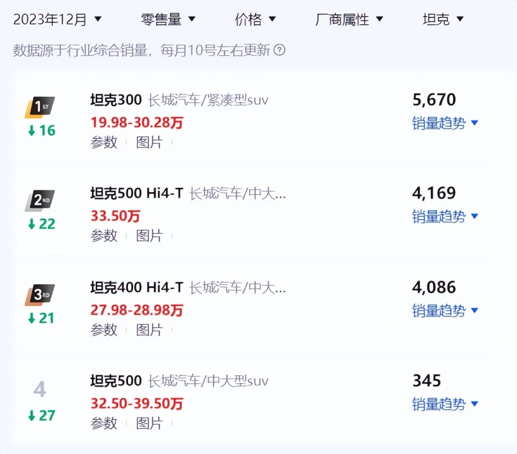The image size is (517, 454).
Task: Click the down-16 rank change indicator
Action: [x=41, y=131]
